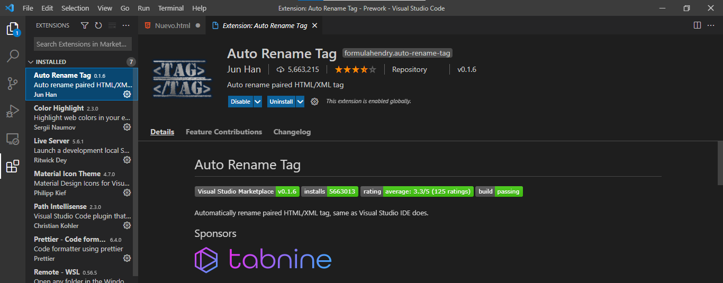Focus the Search Extensions in Marketplace field
This screenshot has height=283, width=723.
pos(83,44)
